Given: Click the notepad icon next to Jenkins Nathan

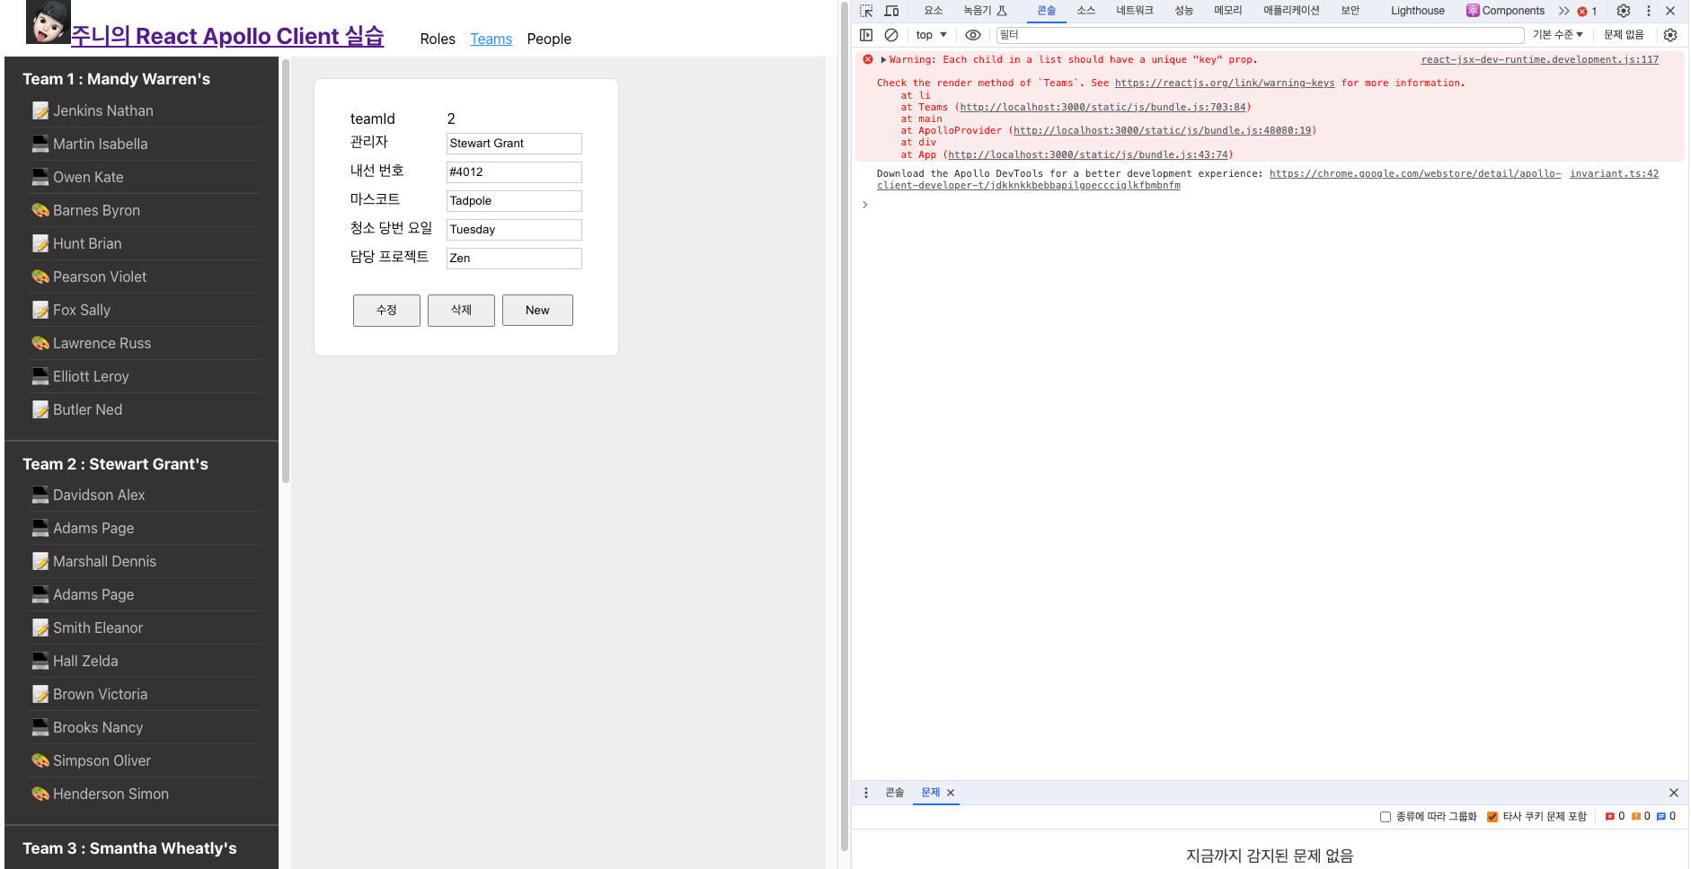Looking at the screenshot, I should point(40,110).
